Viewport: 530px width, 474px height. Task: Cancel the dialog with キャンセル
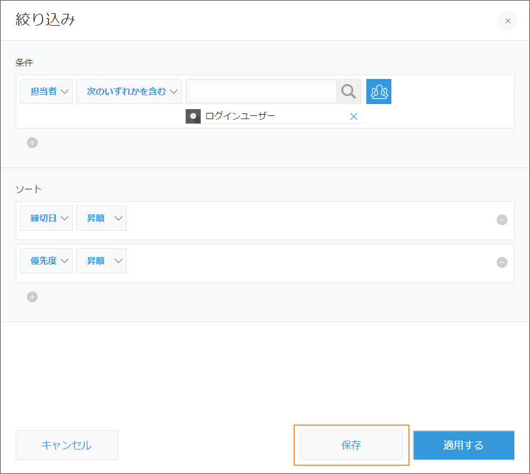(66, 445)
